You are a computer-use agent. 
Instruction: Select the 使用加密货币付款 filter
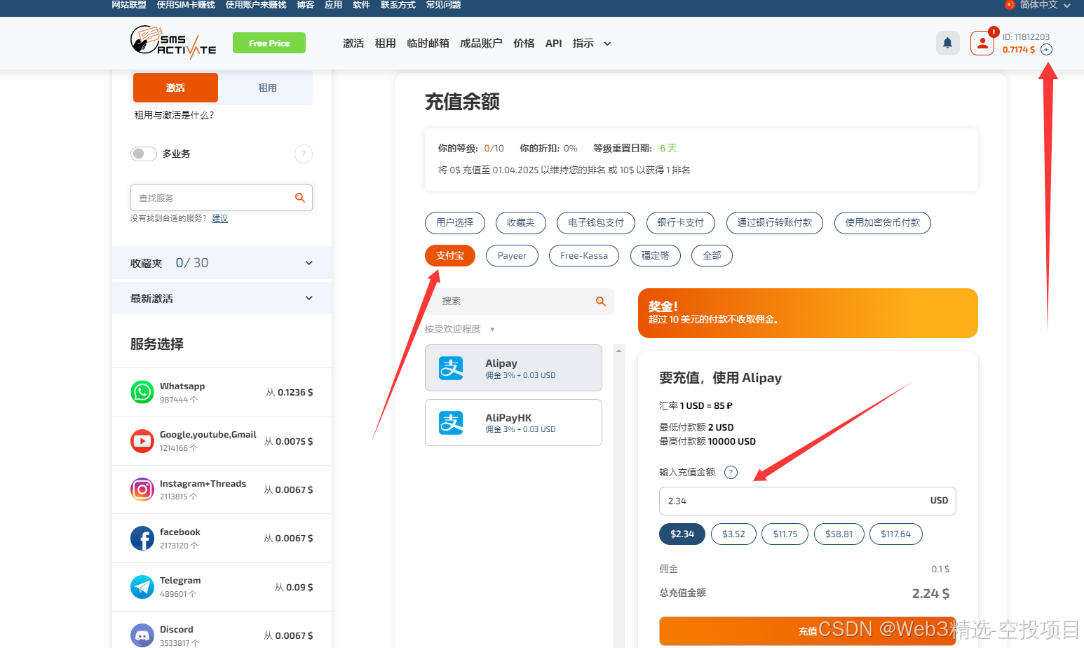[883, 222]
